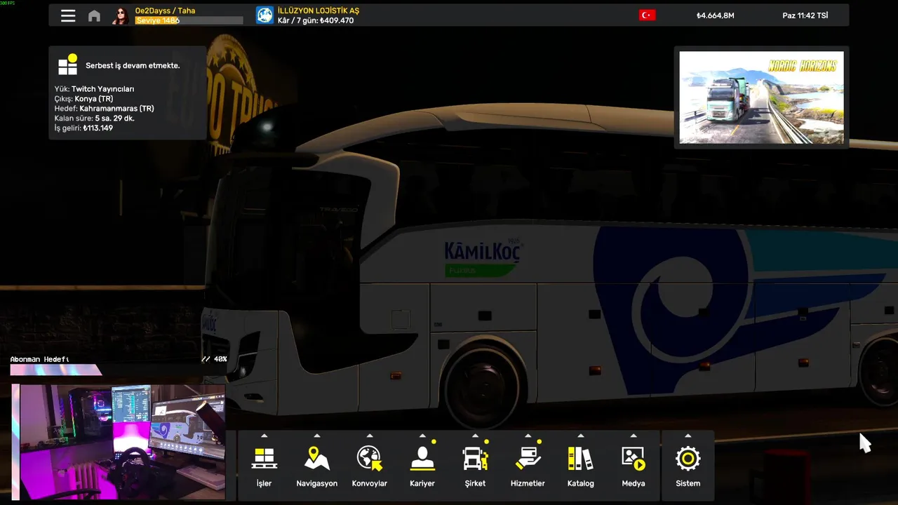Click the freelance job status icon
Screen dimensions: 898x505
click(x=68, y=65)
